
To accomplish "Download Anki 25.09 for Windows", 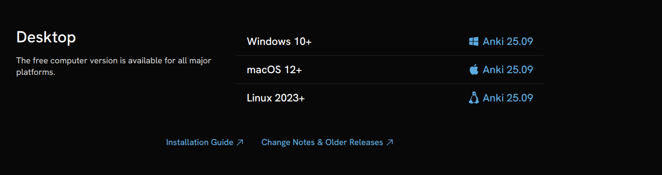I will pyautogui.click(x=507, y=42).
